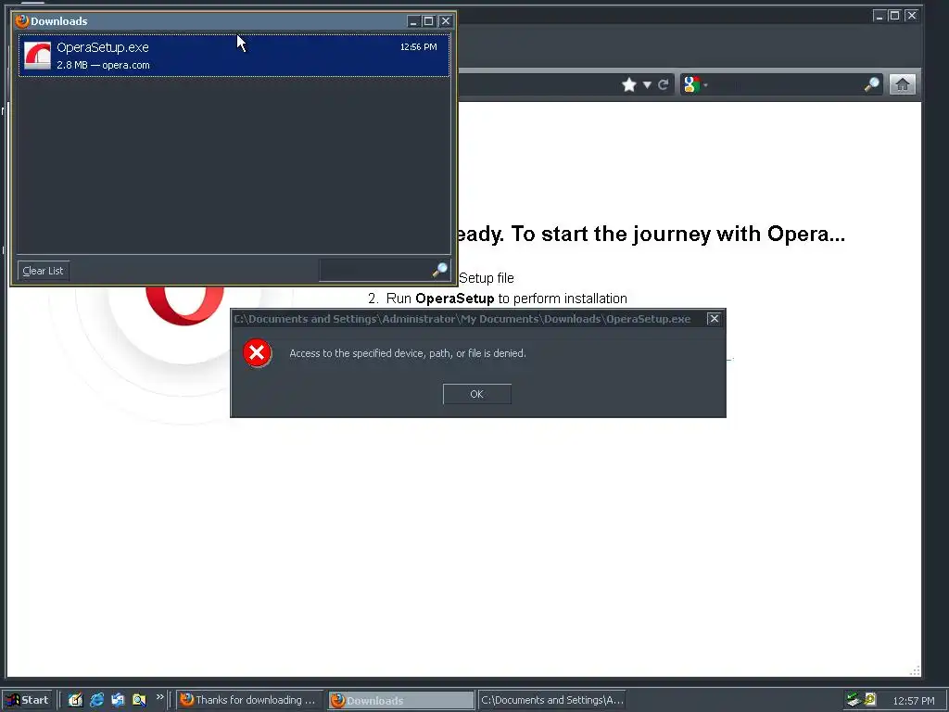
Task: Switch to C:\Documents and Settings taskbar button
Action: 551,700
